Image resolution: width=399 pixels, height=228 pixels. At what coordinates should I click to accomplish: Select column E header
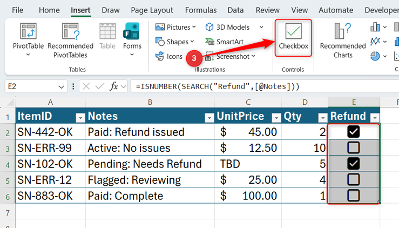click(x=354, y=103)
